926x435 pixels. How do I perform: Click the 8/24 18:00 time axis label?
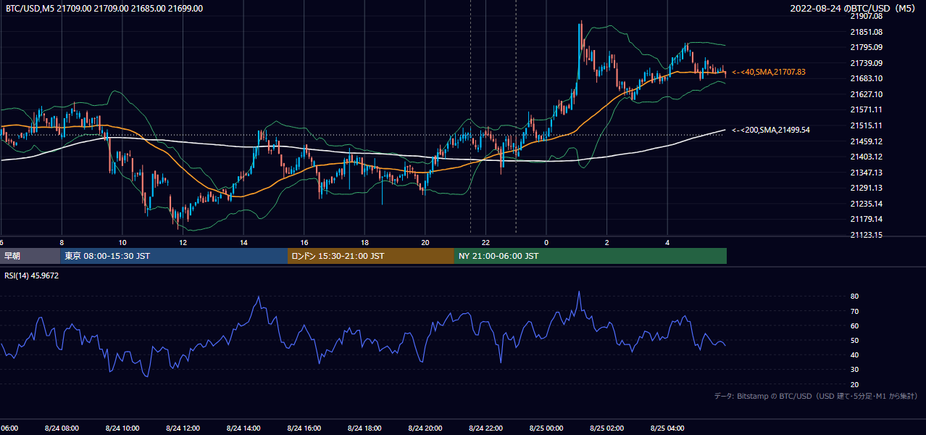click(x=364, y=428)
